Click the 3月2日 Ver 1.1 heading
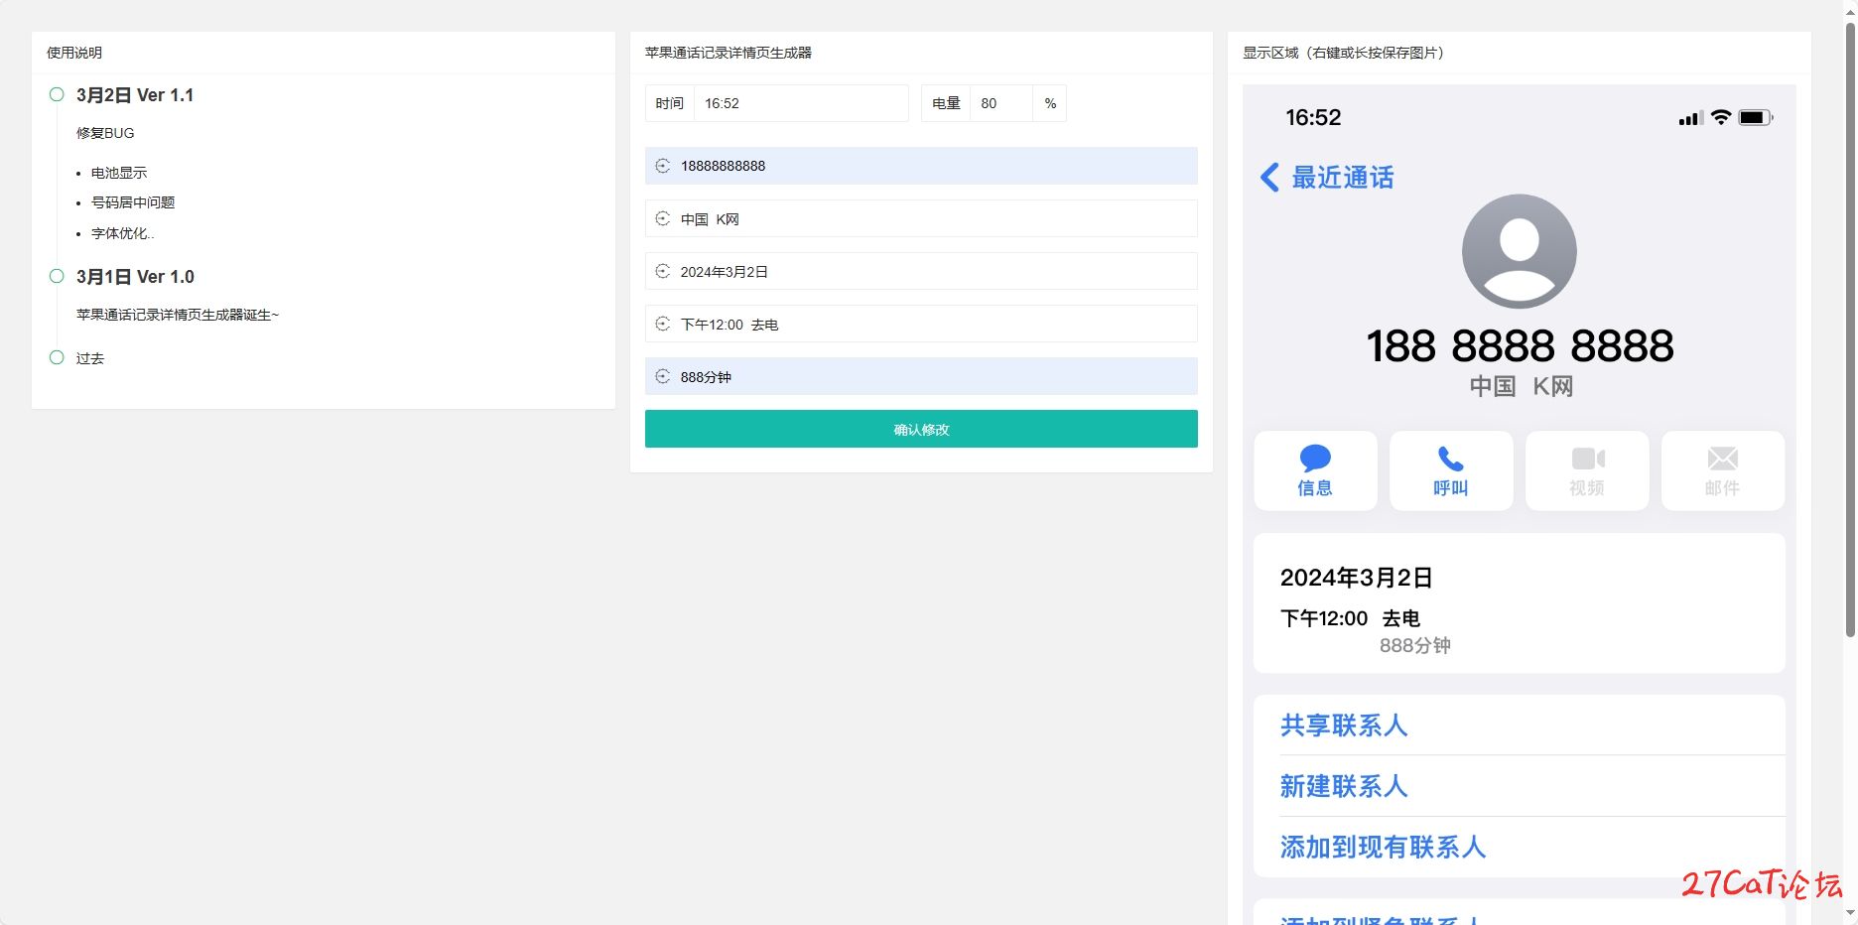Screen dimensions: 1858x925 135,95
